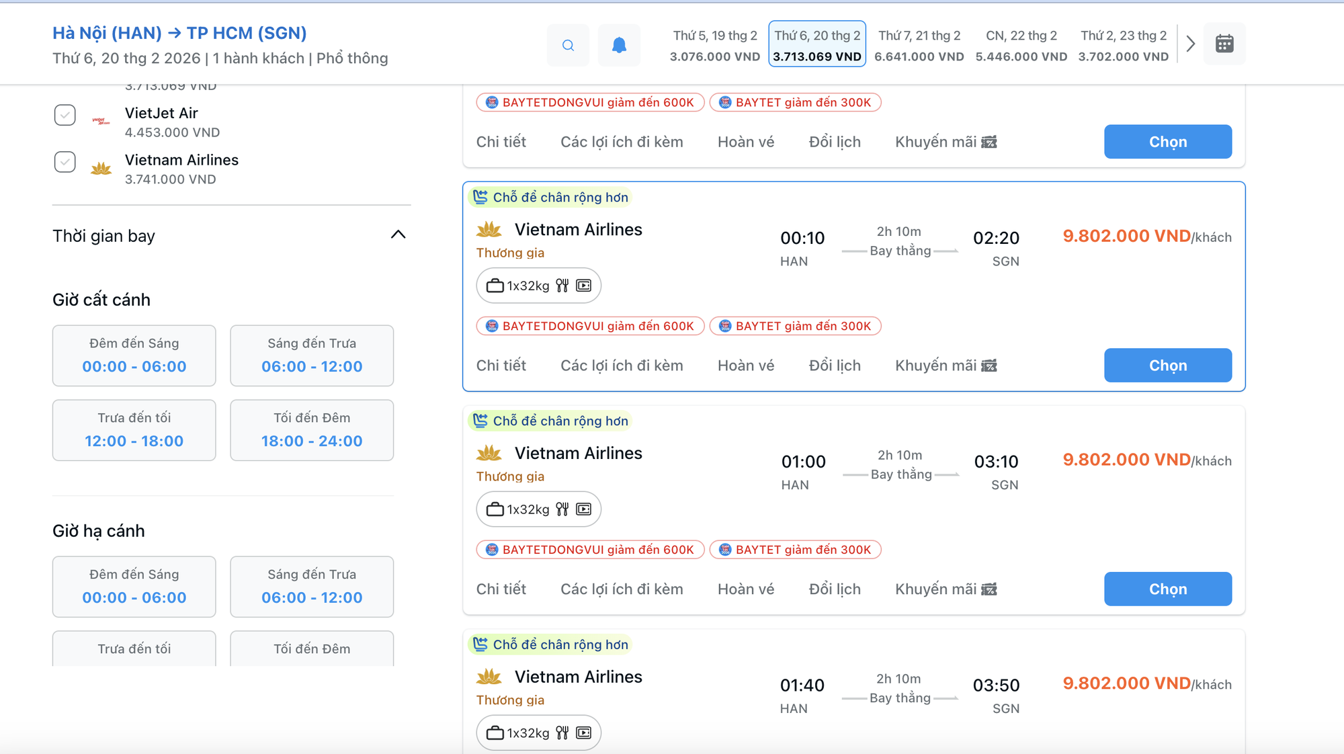Collapse the Thời gian bay section
This screenshot has height=754, width=1344.
398,235
